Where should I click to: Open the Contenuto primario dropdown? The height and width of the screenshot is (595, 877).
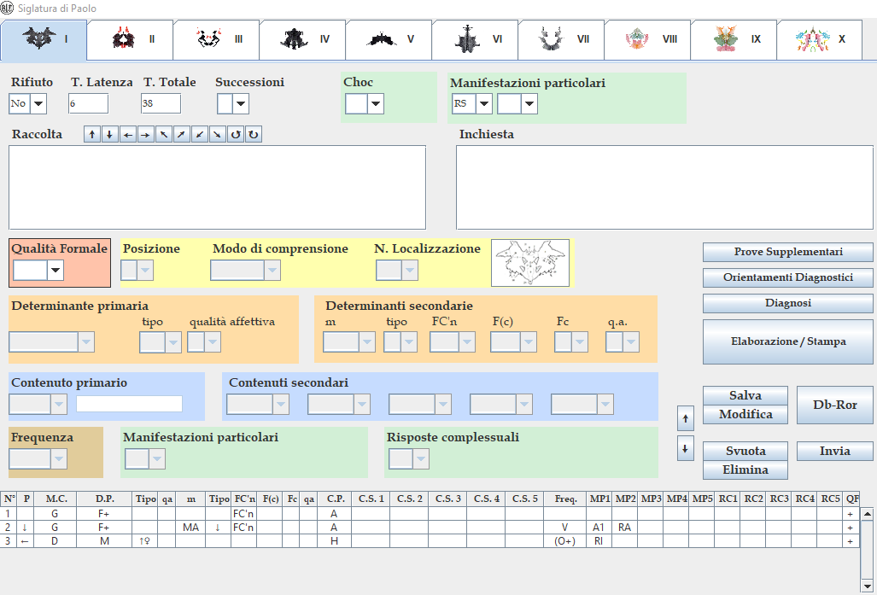[59, 405]
